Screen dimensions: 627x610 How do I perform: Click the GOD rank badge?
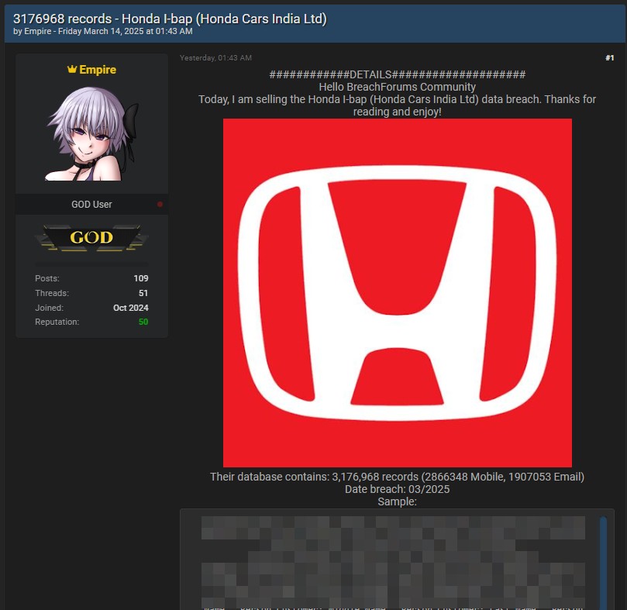(91, 237)
